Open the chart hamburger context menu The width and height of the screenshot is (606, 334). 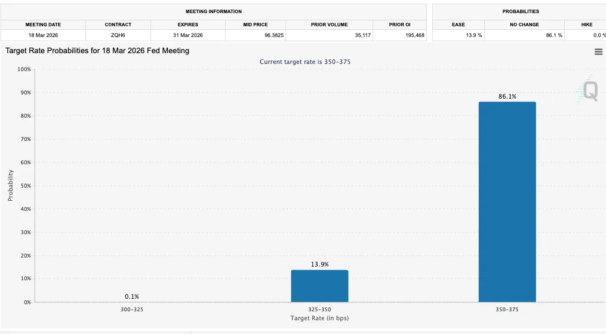pos(598,52)
